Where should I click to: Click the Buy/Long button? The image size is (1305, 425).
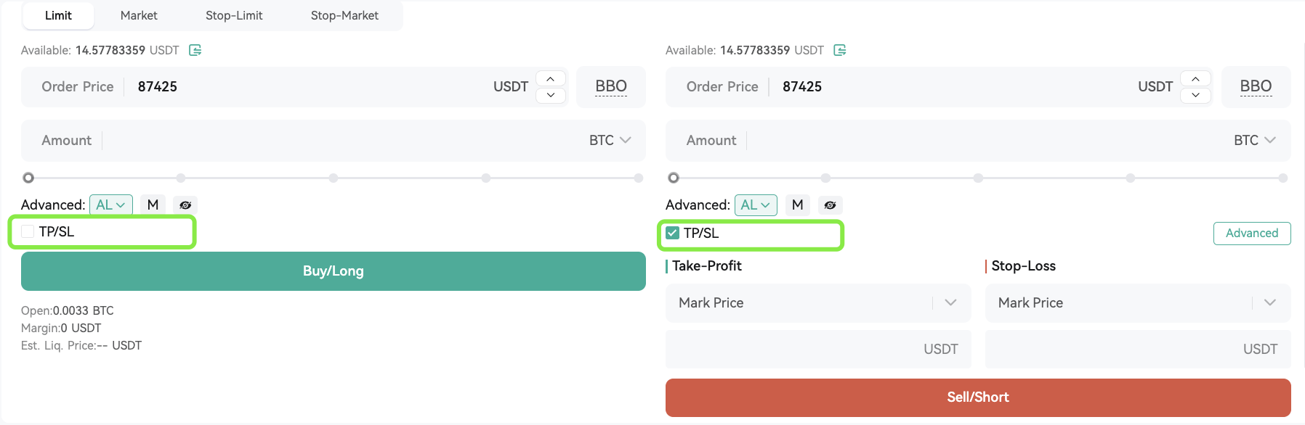tap(334, 271)
